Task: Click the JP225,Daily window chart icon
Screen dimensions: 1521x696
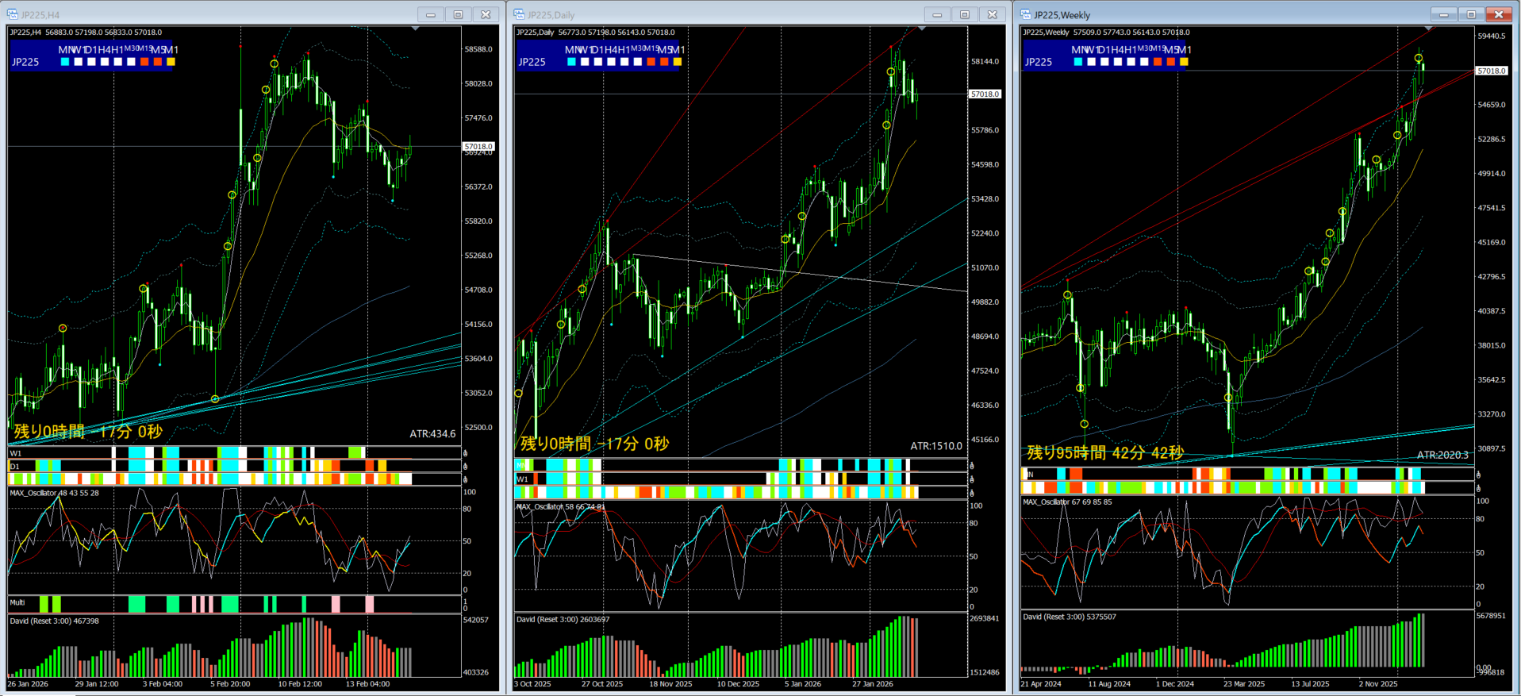Action: click(x=519, y=14)
